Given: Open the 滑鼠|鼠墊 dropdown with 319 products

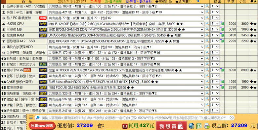Looking at the screenshot, I should [126, 105].
